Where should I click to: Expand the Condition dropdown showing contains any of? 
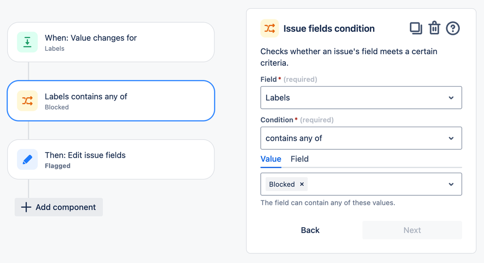[x=361, y=138]
